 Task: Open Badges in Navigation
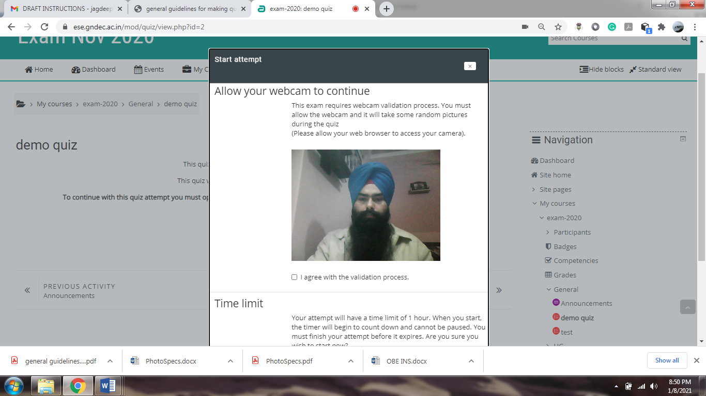(565, 247)
